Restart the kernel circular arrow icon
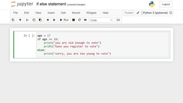 coord(79,20)
